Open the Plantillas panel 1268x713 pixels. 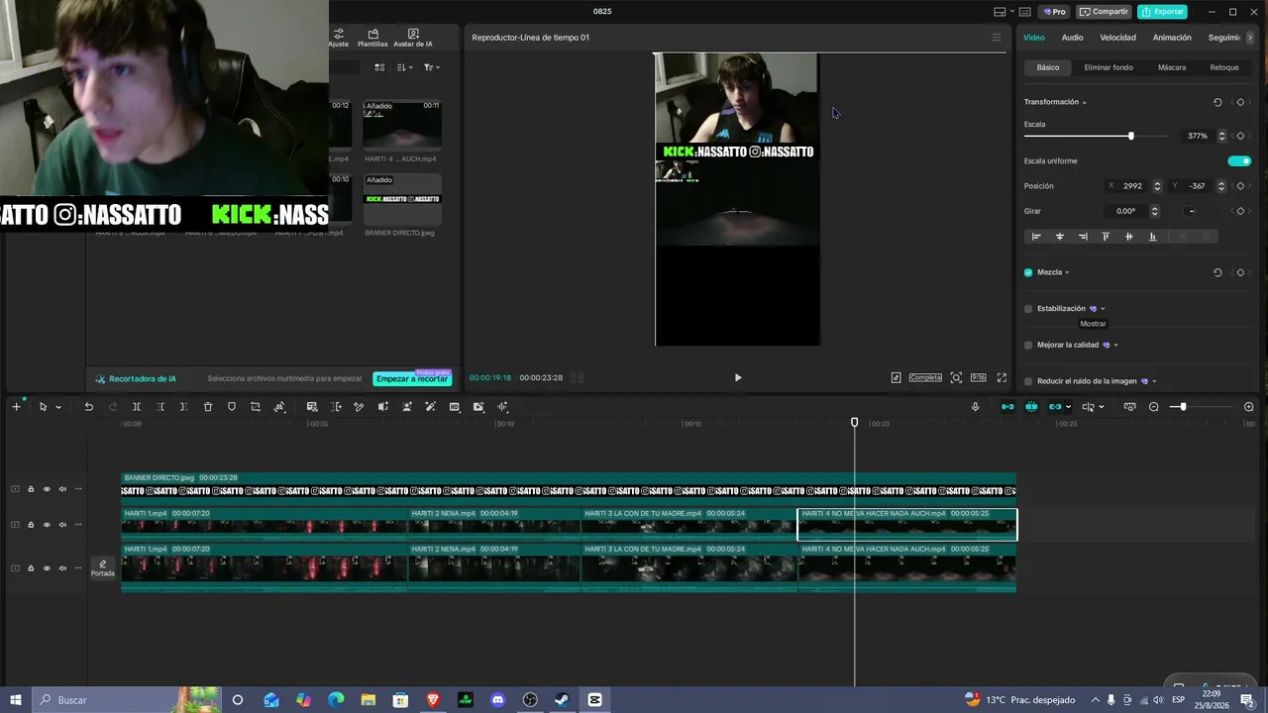(372, 38)
